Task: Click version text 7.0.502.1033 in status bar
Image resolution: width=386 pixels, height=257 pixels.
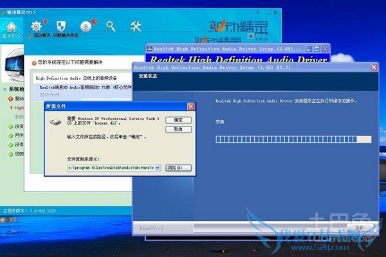Action: pyautogui.click(x=43, y=211)
